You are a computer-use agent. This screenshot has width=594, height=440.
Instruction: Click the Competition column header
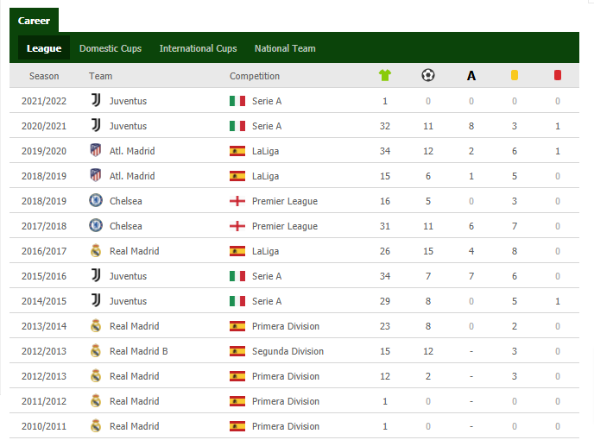pyautogui.click(x=255, y=76)
